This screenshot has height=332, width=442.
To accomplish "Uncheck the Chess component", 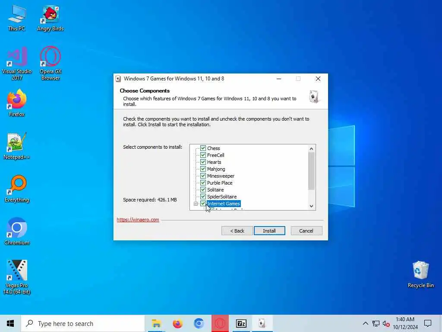I will click(x=203, y=148).
